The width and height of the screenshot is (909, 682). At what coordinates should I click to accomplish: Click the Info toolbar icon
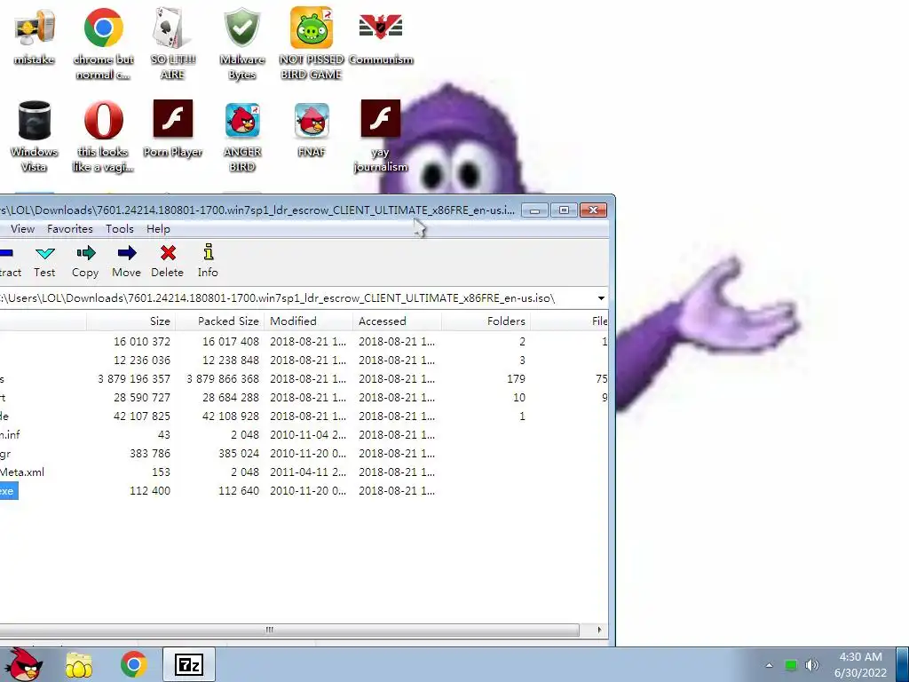pyautogui.click(x=208, y=261)
